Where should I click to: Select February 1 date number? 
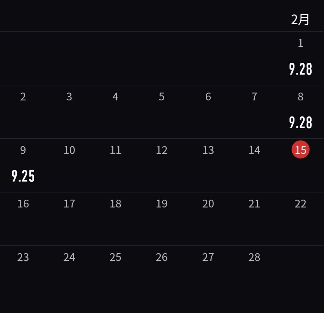(x=301, y=43)
